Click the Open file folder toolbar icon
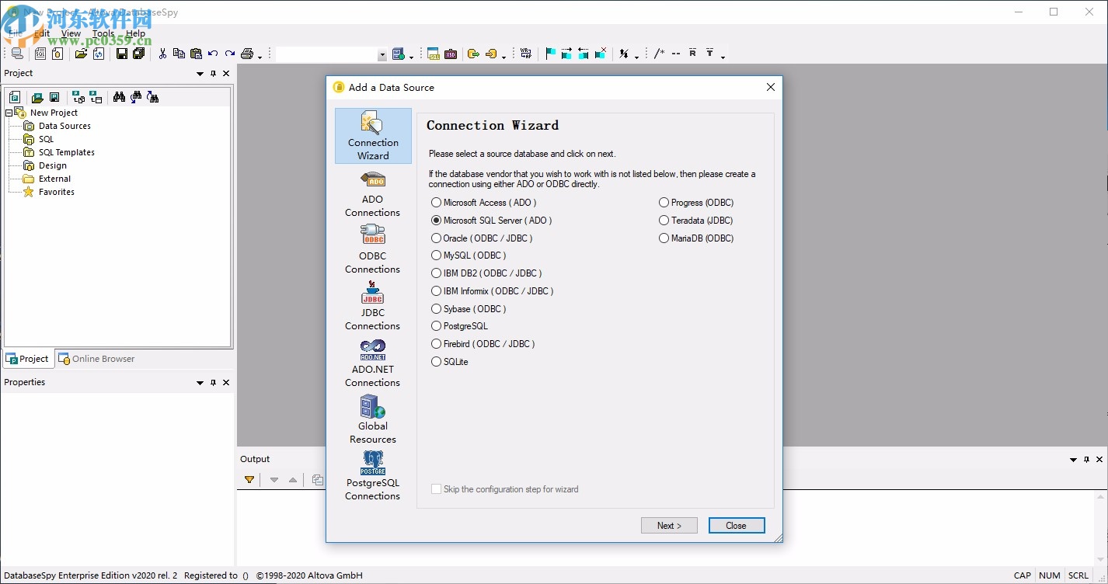The image size is (1108, 584). 81,54
